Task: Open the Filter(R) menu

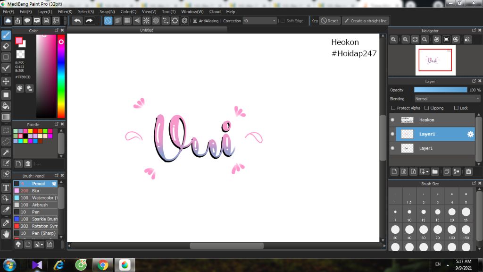Action: pyautogui.click(x=65, y=12)
